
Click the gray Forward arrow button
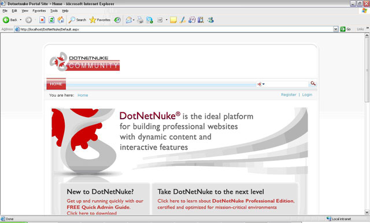pos(28,20)
